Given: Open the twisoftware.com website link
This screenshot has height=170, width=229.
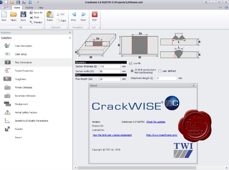Looking at the screenshot, I should coord(162,135).
